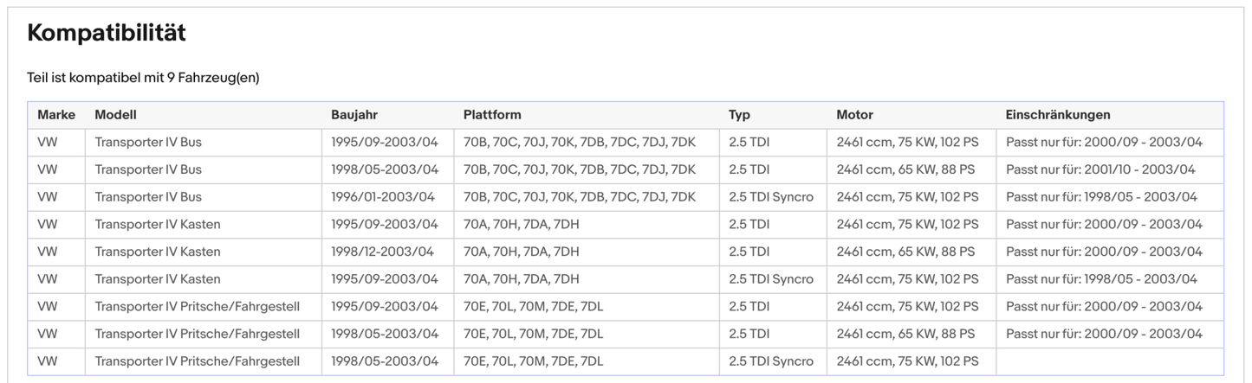Click the 65 KW motor cell in the Kasten row

(905, 252)
